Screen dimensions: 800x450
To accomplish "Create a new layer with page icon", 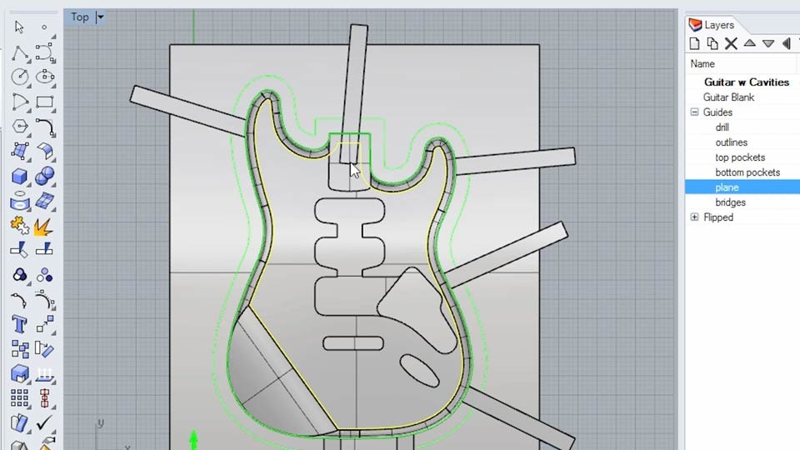I will [694, 44].
